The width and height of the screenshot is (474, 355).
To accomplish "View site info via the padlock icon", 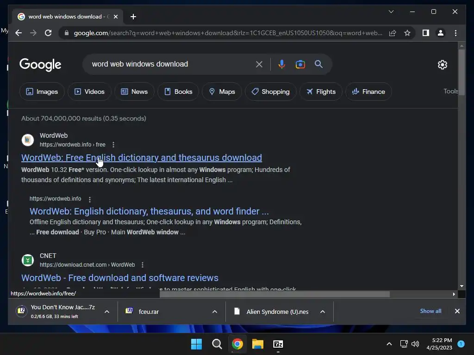I will [67, 33].
